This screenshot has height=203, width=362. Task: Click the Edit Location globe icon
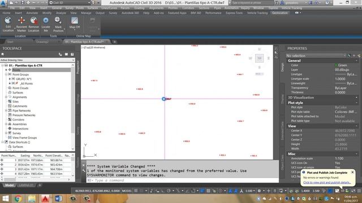coord(8,20)
